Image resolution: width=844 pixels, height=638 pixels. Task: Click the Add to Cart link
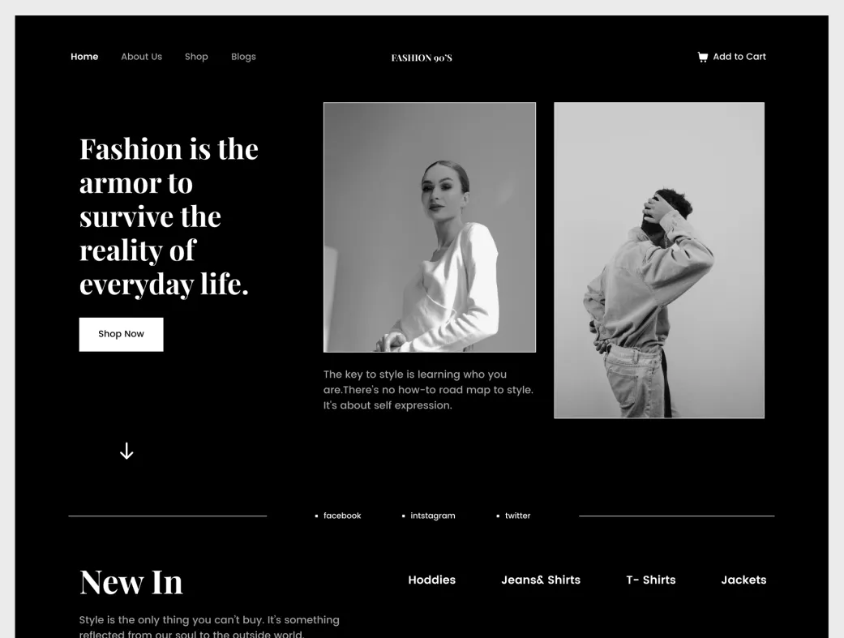739,57
